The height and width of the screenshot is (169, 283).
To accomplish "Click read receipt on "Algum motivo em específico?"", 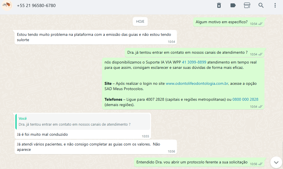I will pyautogui.click(x=260, y=24).
